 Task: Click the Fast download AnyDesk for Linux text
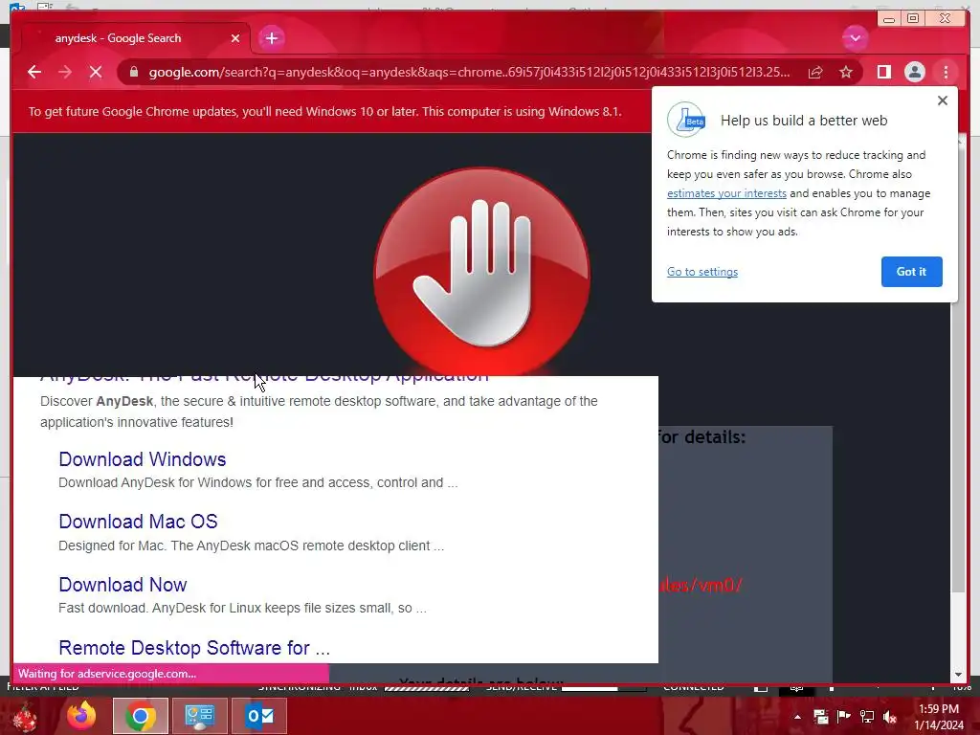pos(242,608)
